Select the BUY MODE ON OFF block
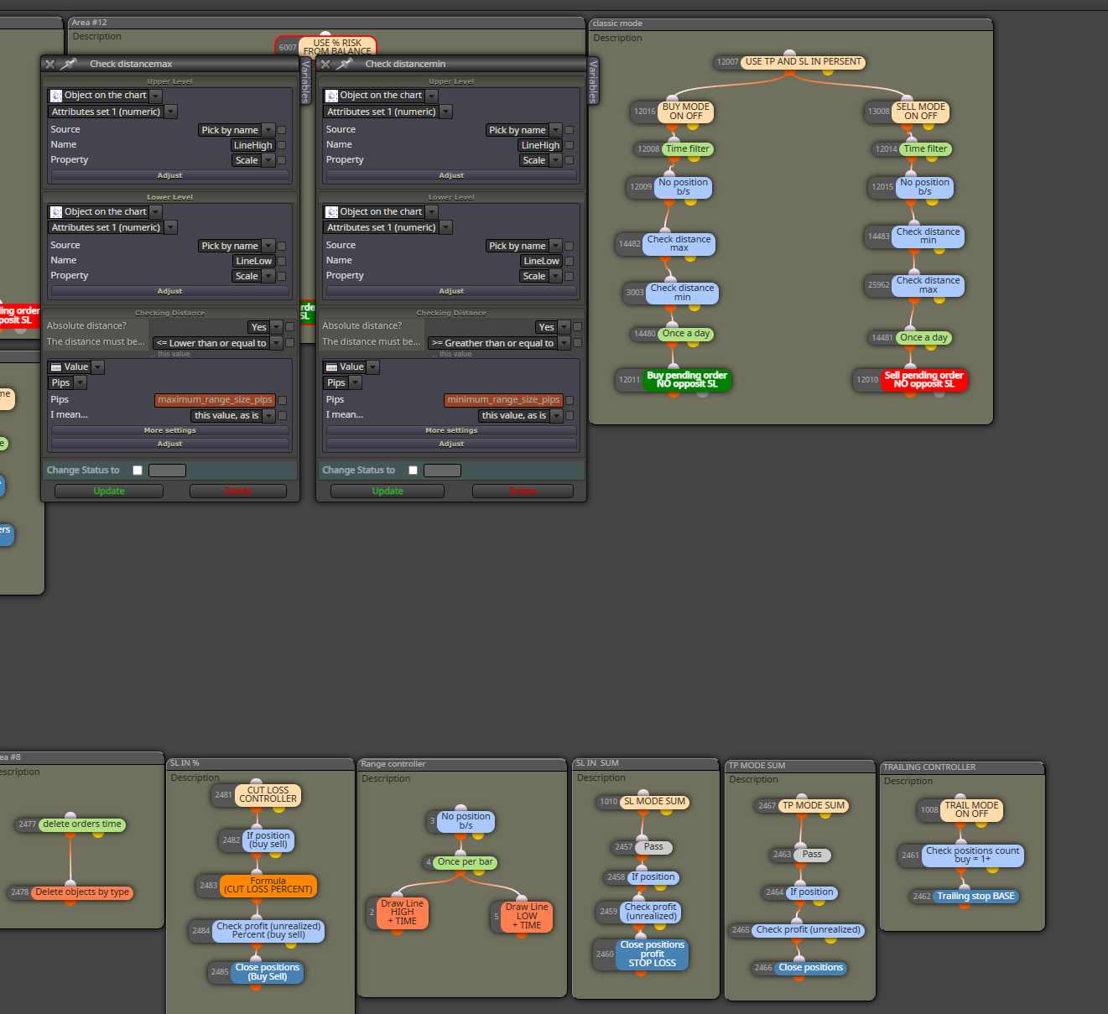Viewport: 1108px width, 1014px height. pos(686,112)
